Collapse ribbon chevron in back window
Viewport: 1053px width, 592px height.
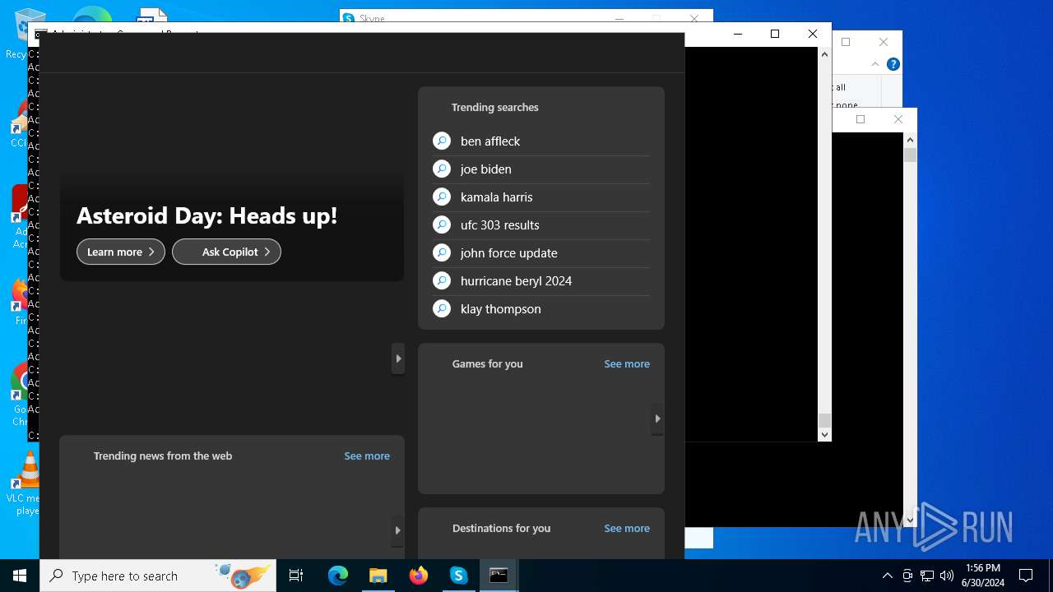[875, 64]
